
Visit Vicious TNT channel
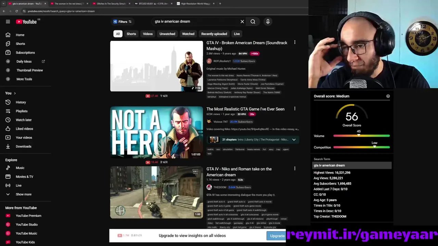[220, 122]
